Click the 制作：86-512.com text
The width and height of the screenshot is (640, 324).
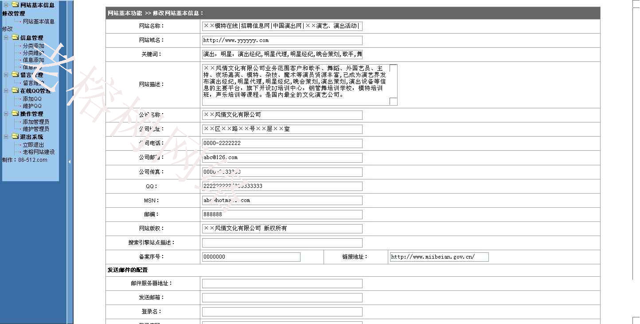pos(25,160)
